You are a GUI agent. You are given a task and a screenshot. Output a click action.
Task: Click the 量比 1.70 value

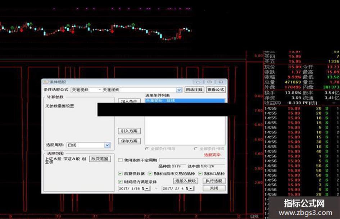click(335, 82)
